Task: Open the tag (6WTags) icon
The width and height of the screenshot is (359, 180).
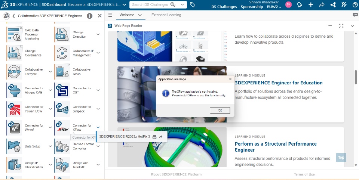Action: (193, 4)
